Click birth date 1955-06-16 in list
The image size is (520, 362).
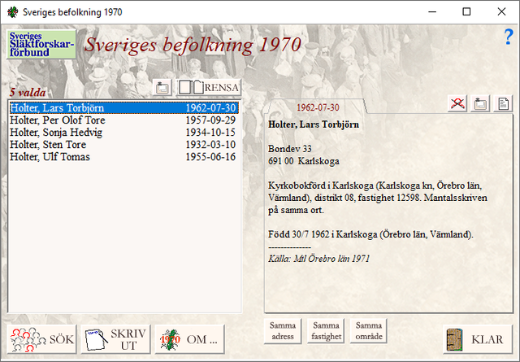point(210,157)
